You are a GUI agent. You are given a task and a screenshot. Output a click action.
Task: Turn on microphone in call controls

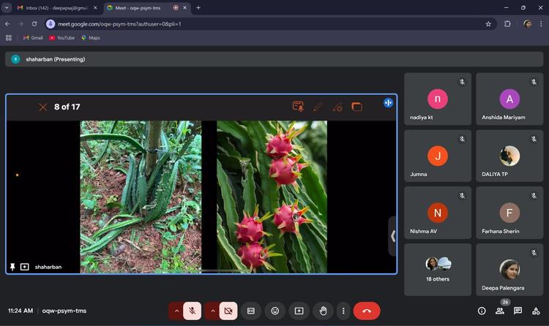click(x=193, y=311)
